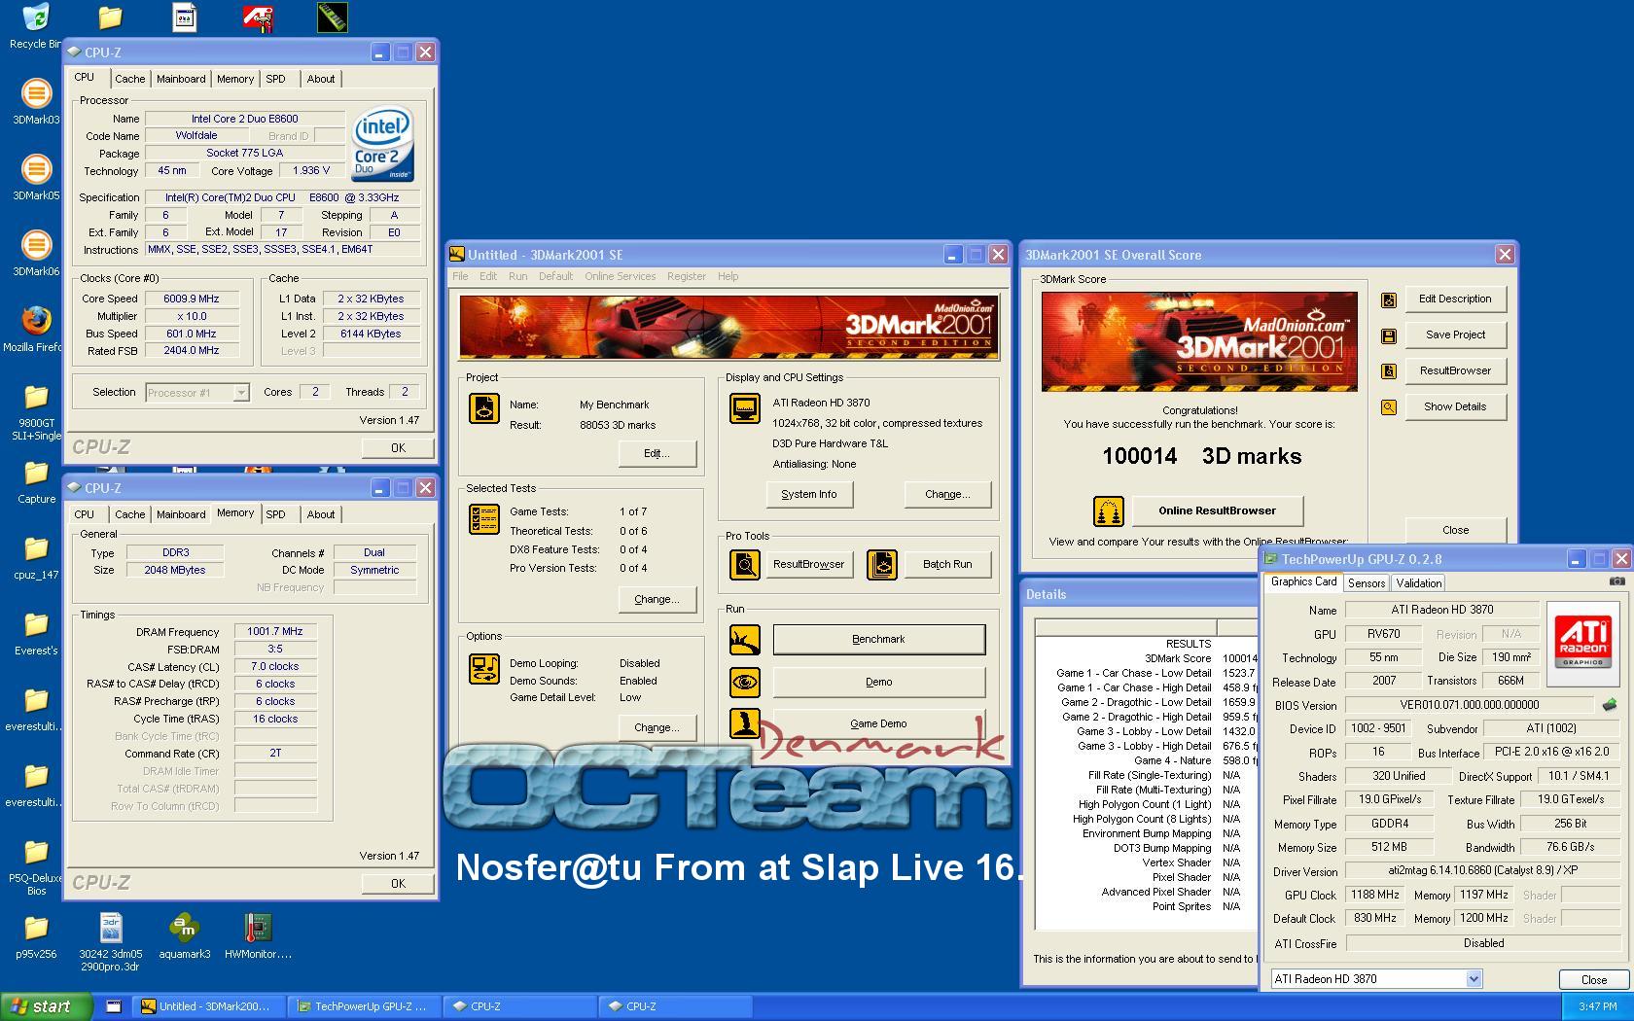Screen dimensions: 1634x1021
Task: Click the Demo eye icon
Action: pyautogui.click(x=745, y=682)
